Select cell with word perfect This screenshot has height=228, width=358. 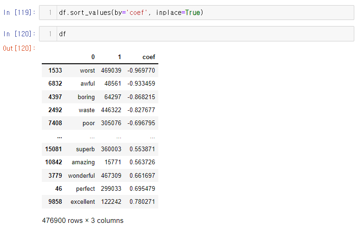pos(85,188)
